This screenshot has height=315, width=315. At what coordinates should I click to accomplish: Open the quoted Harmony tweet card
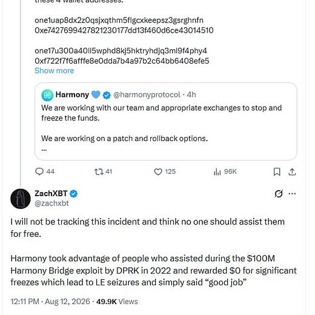point(166,121)
